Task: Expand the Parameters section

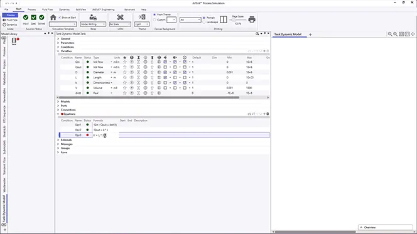Action: click(58, 43)
